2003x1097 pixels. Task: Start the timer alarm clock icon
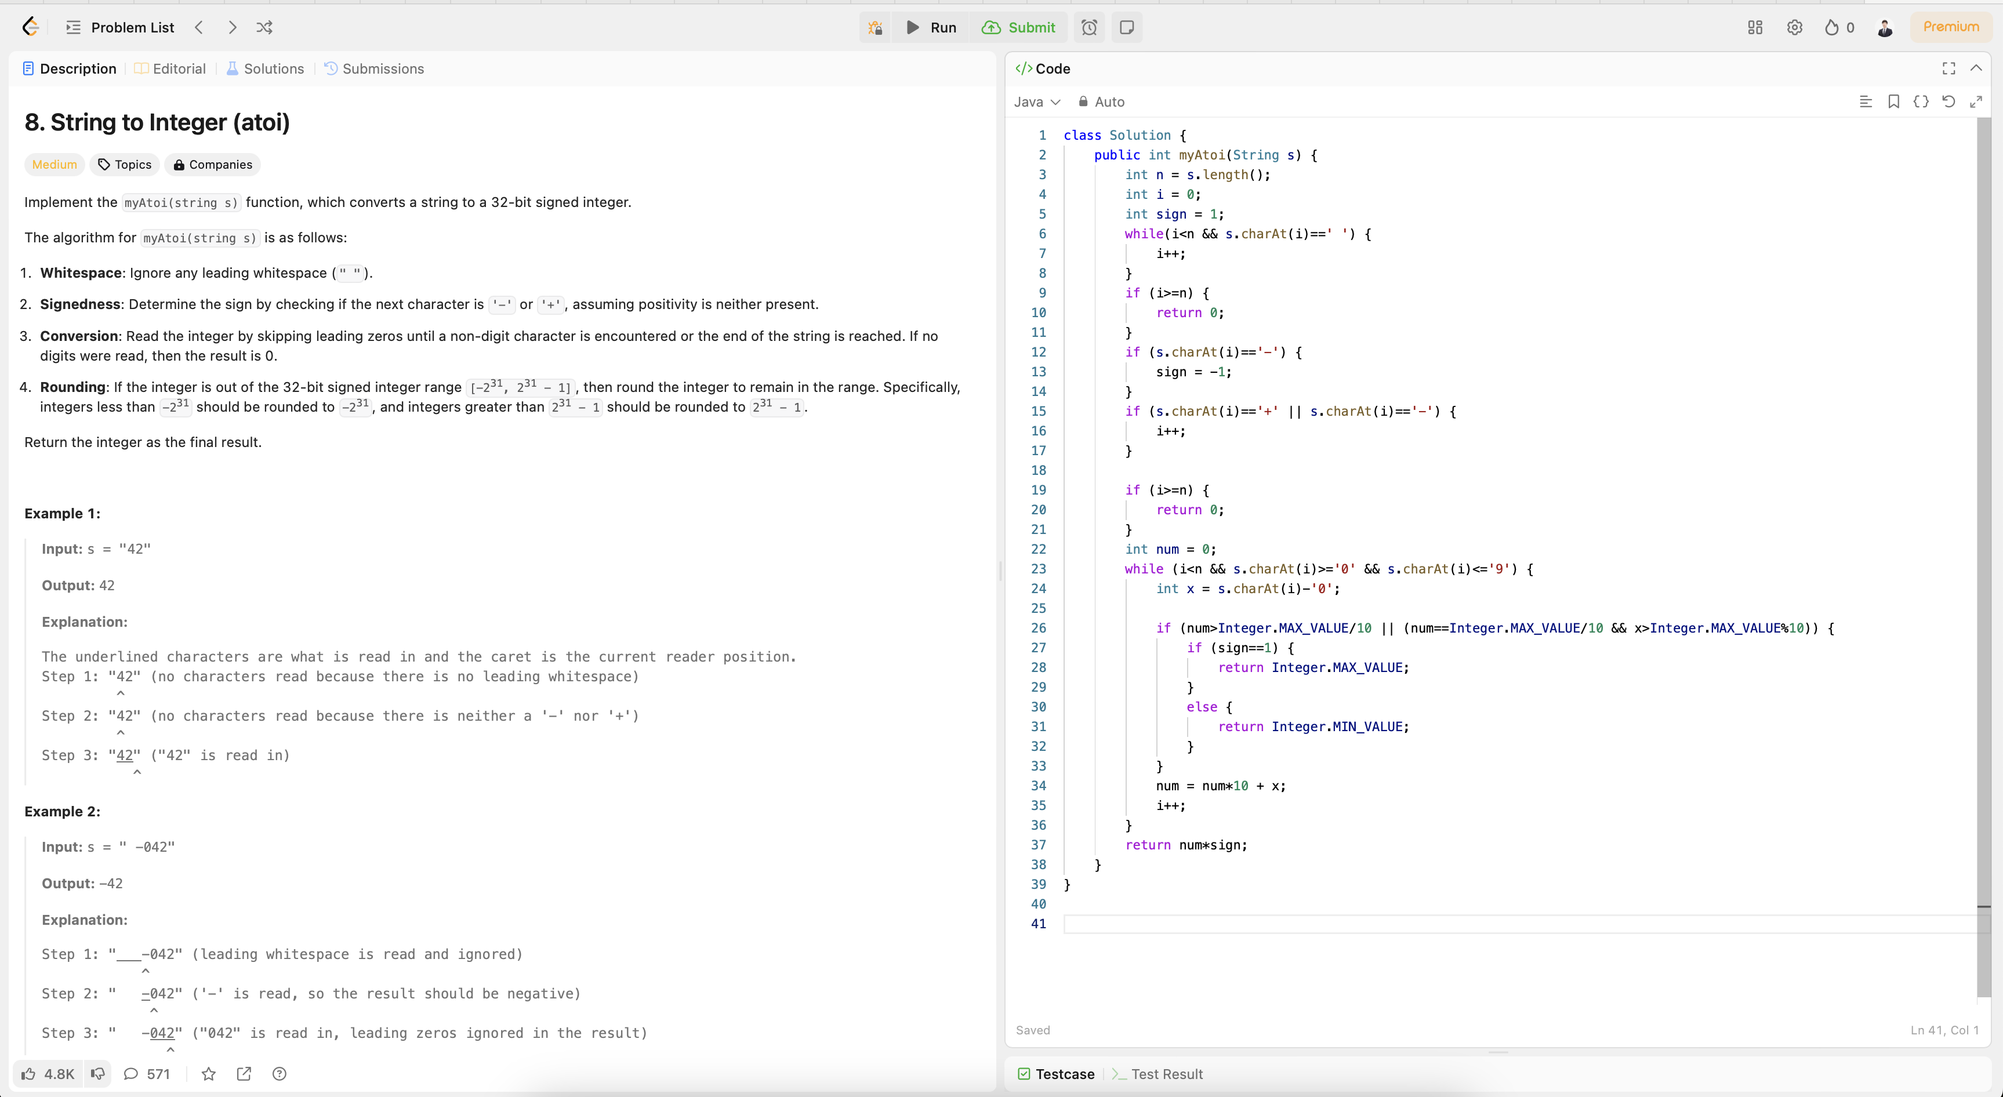[x=1090, y=27]
